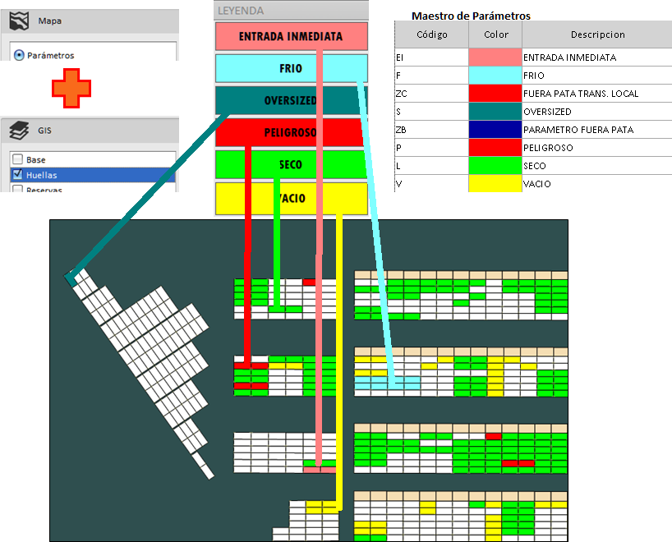672x542 pixels.
Task: Select the dark blue ZB color swatch
Action: click(x=495, y=130)
